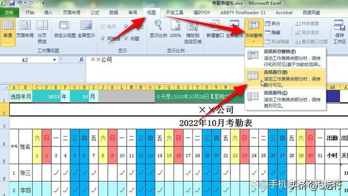
Task: Click 取消隐藏 unhide window
Action: (277, 41)
